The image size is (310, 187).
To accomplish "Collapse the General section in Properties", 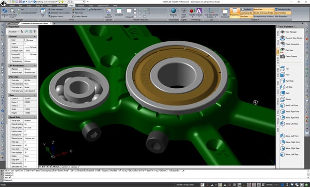I will (x=35, y=37).
